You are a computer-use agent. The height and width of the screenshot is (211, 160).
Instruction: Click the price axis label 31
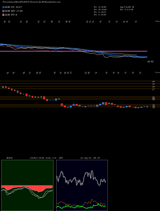click(x=153, y=84)
